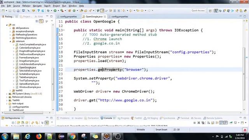This screenshot has width=249, height=140.
Task: Open the Windows Explorer folder taskbar icon
Action: [16, 136]
